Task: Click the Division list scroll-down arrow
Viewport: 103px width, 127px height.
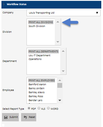Action: point(58,42)
